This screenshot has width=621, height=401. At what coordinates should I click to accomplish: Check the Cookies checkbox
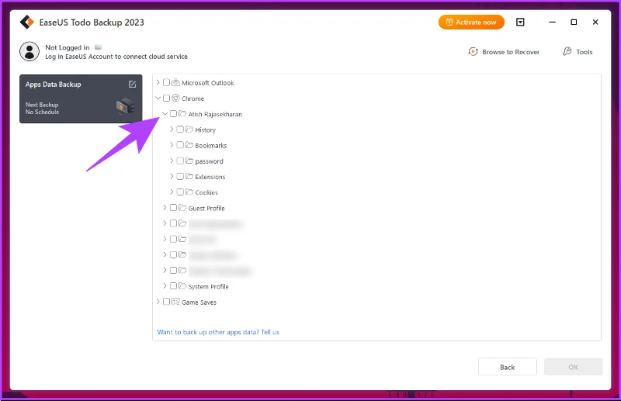click(180, 192)
